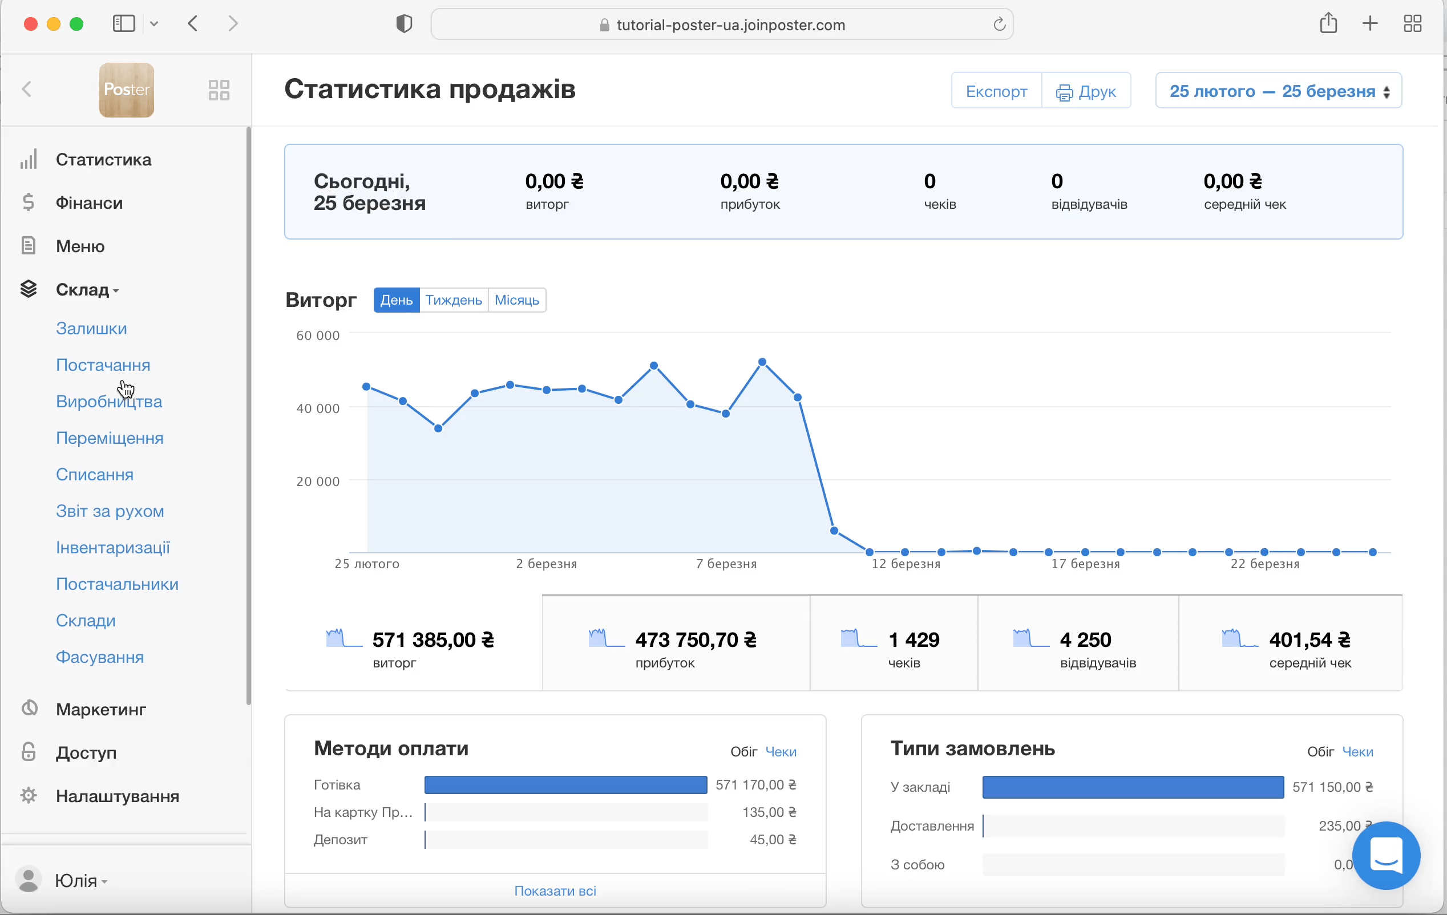Open the date range dropdown

1278,91
